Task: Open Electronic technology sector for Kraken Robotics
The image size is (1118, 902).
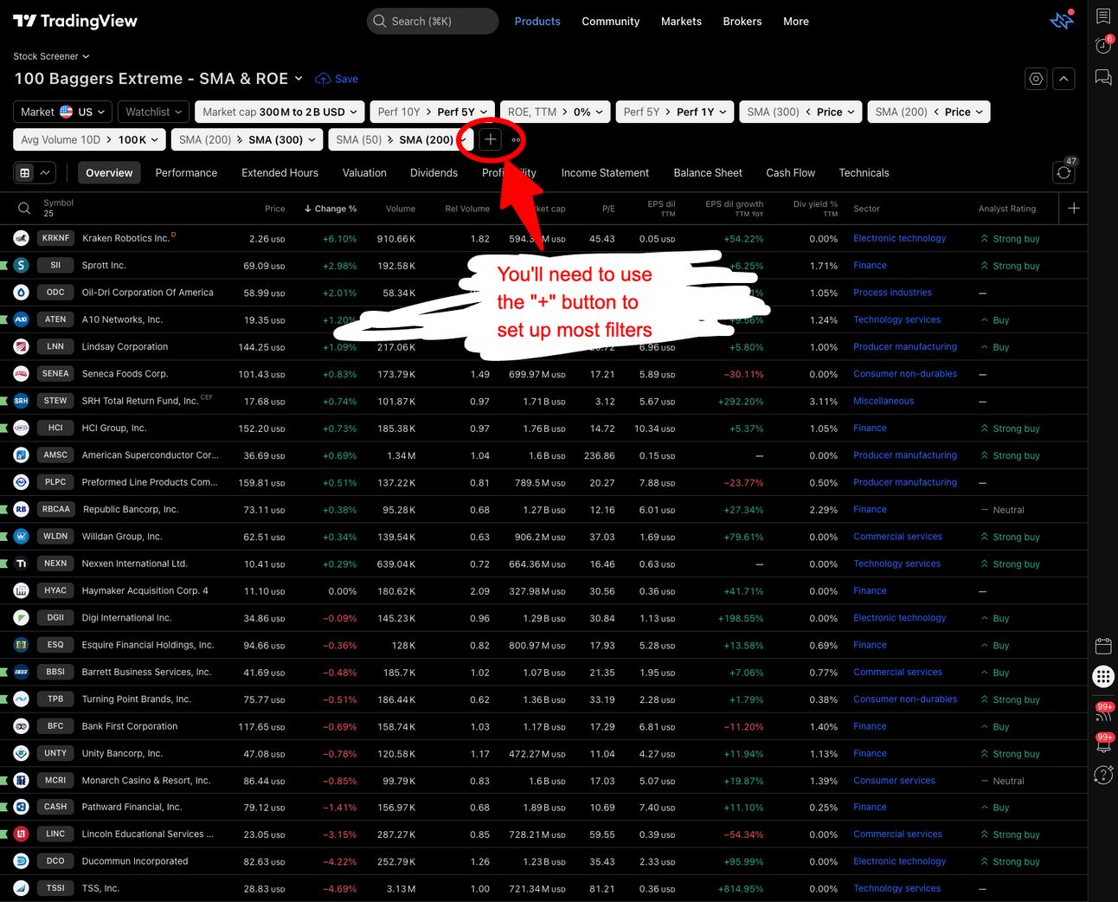Action: click(x=899, y=238)
